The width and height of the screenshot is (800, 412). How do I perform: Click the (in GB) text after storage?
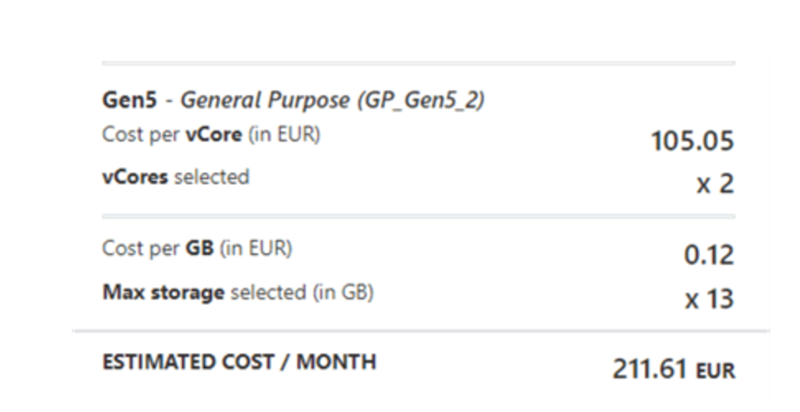(x=343, y=292)
